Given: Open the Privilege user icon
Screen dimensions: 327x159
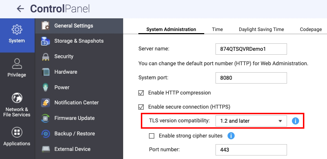Looking at the screenshot, I should pos(17,64).
